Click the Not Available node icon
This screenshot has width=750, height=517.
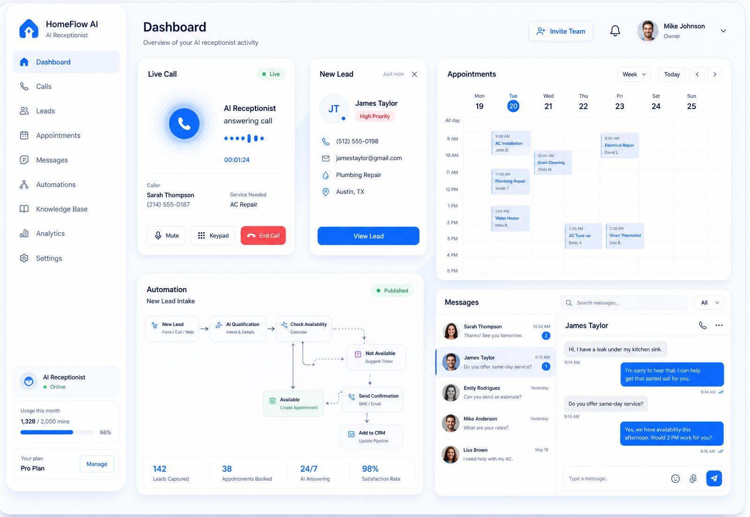[x=358, y=355]
